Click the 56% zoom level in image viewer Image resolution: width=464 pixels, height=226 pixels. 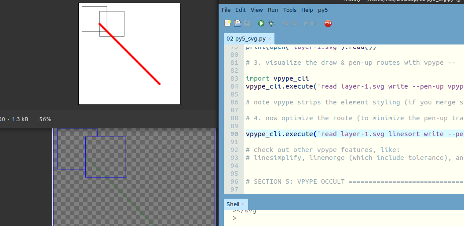(45, 119)
